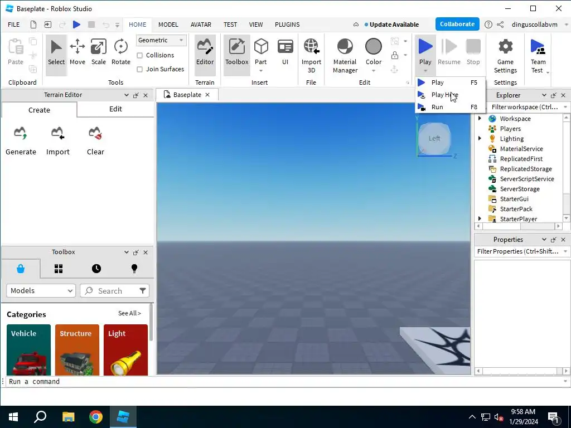Open the Color picker dropdown arrow
Screen dimensions: 571x428
374,71
